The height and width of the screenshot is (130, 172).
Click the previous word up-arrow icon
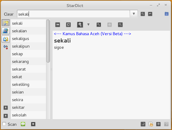coord(6,108)
